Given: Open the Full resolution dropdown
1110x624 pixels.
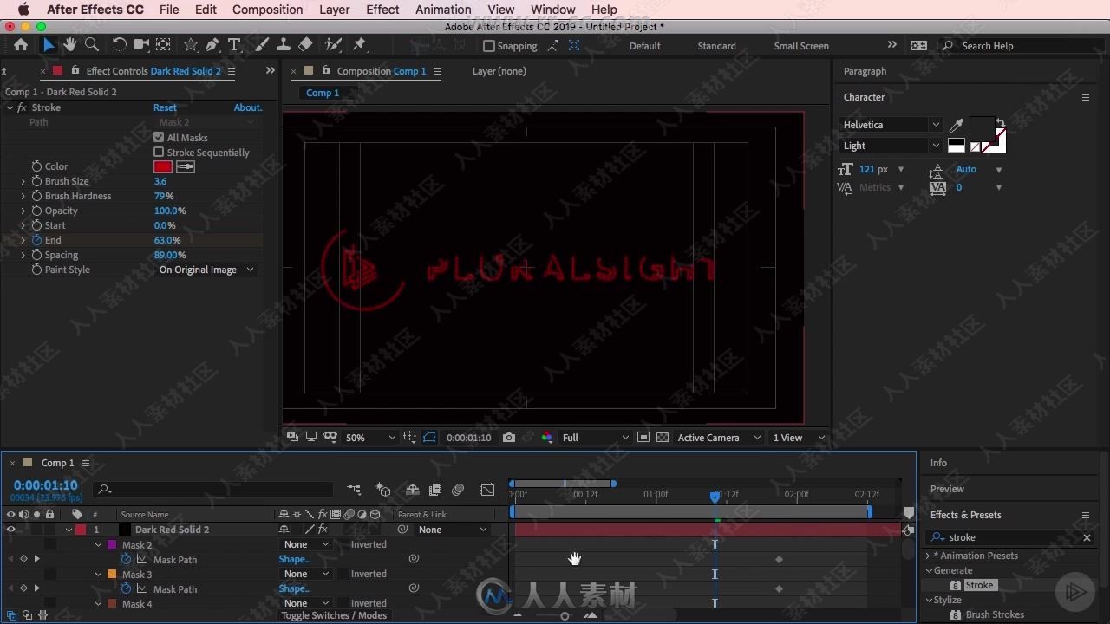Looking at the screenshot, I should point(595,438).
